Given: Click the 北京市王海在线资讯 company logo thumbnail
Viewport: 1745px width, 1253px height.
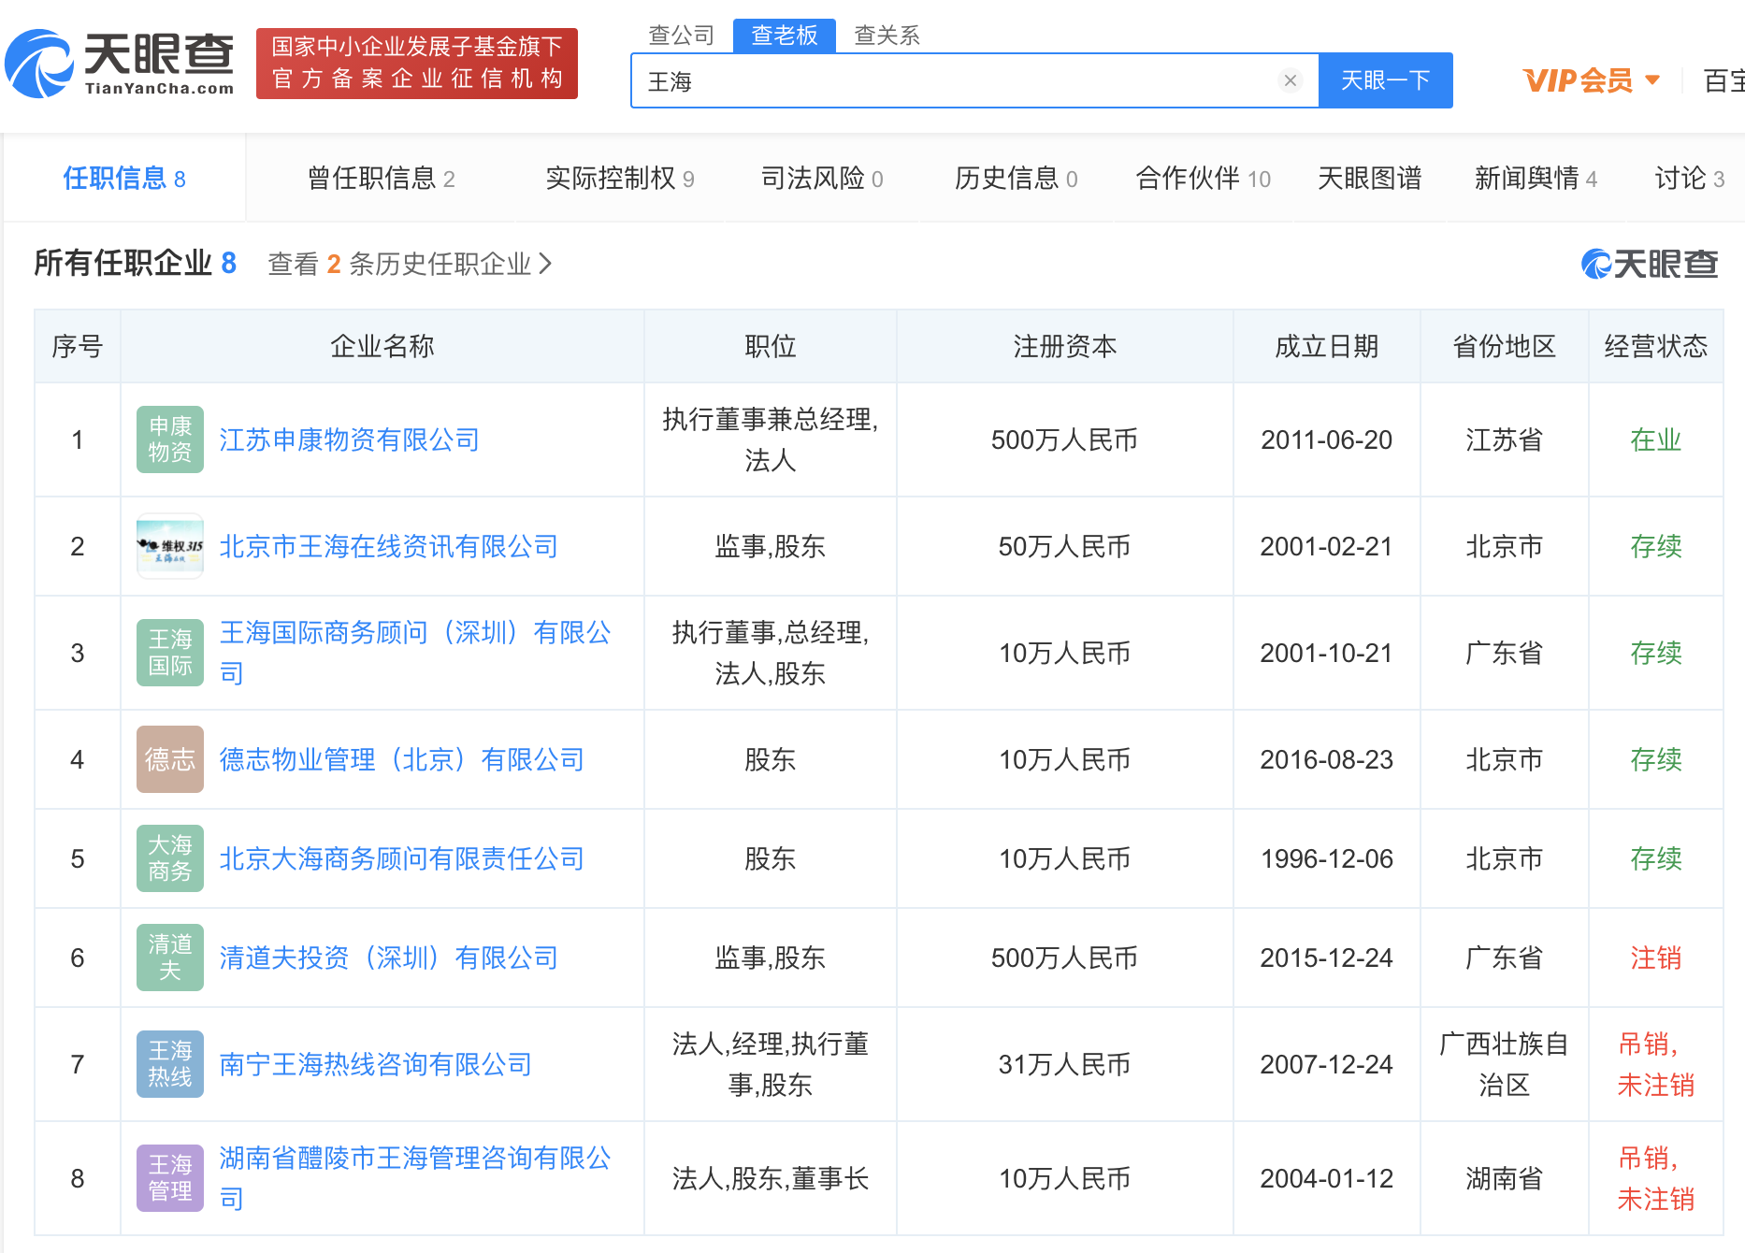Looking at the screenshot, I should point(170,546).
